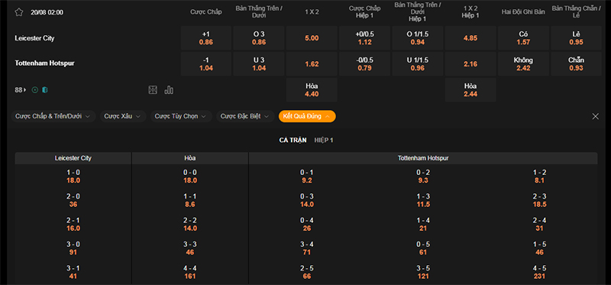The height and width of the screenshot is (285, 611).
Task: Expand the Cược Đặc Biệt dropdown
Action: (245, 116)
